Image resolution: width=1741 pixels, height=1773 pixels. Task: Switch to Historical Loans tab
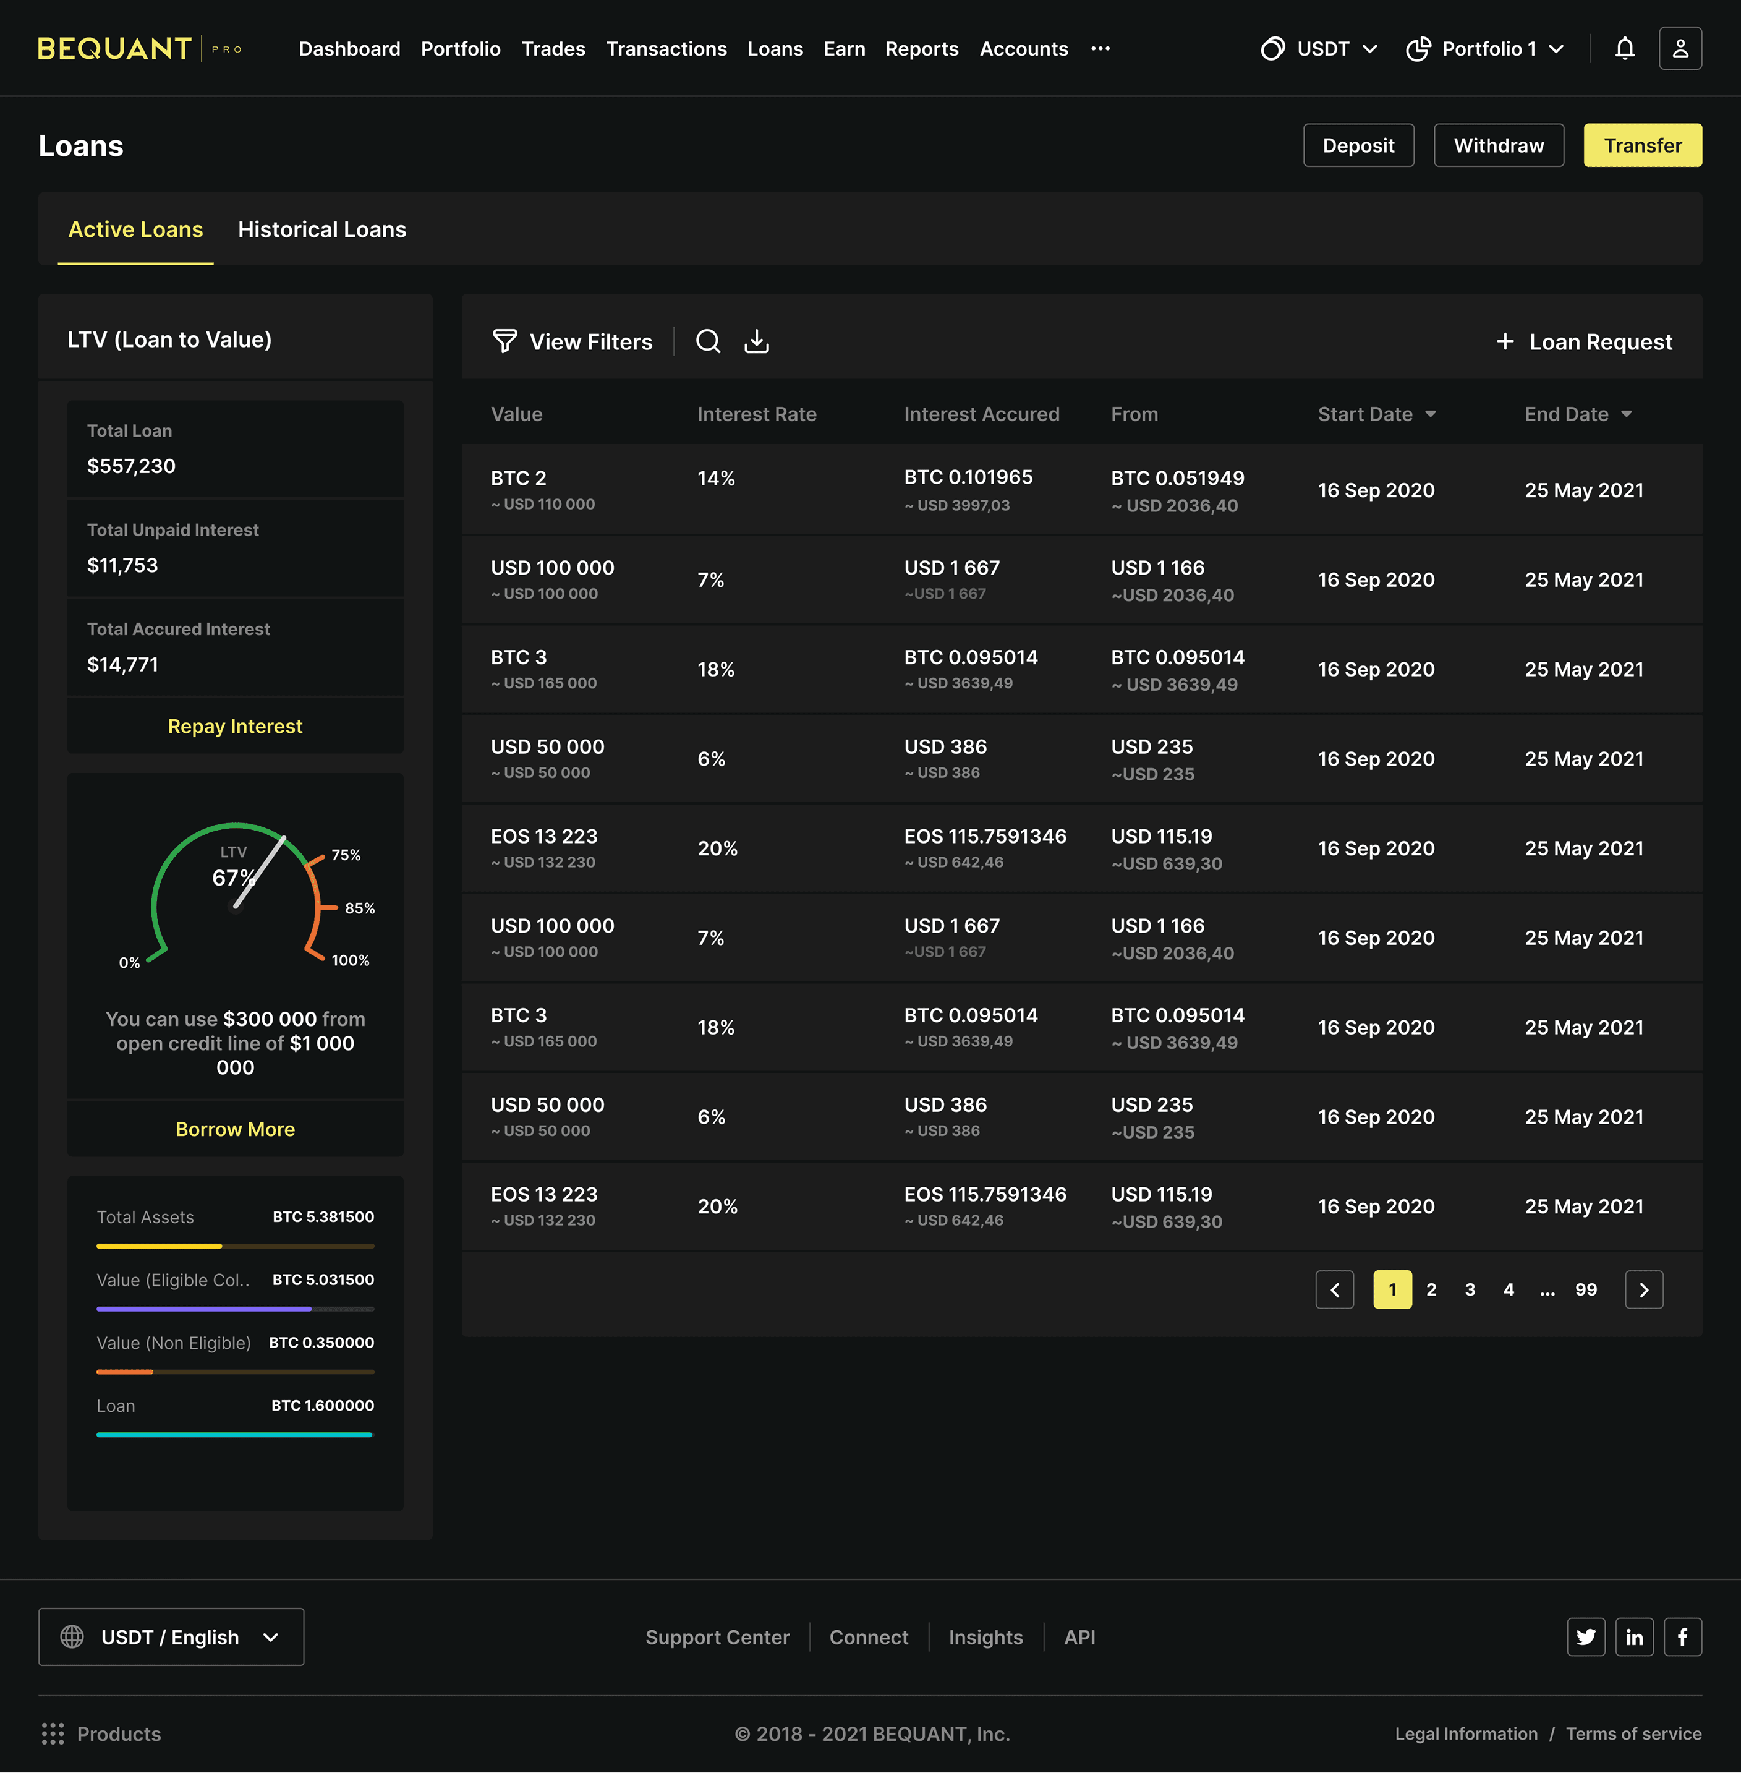[x=322, y=229]
